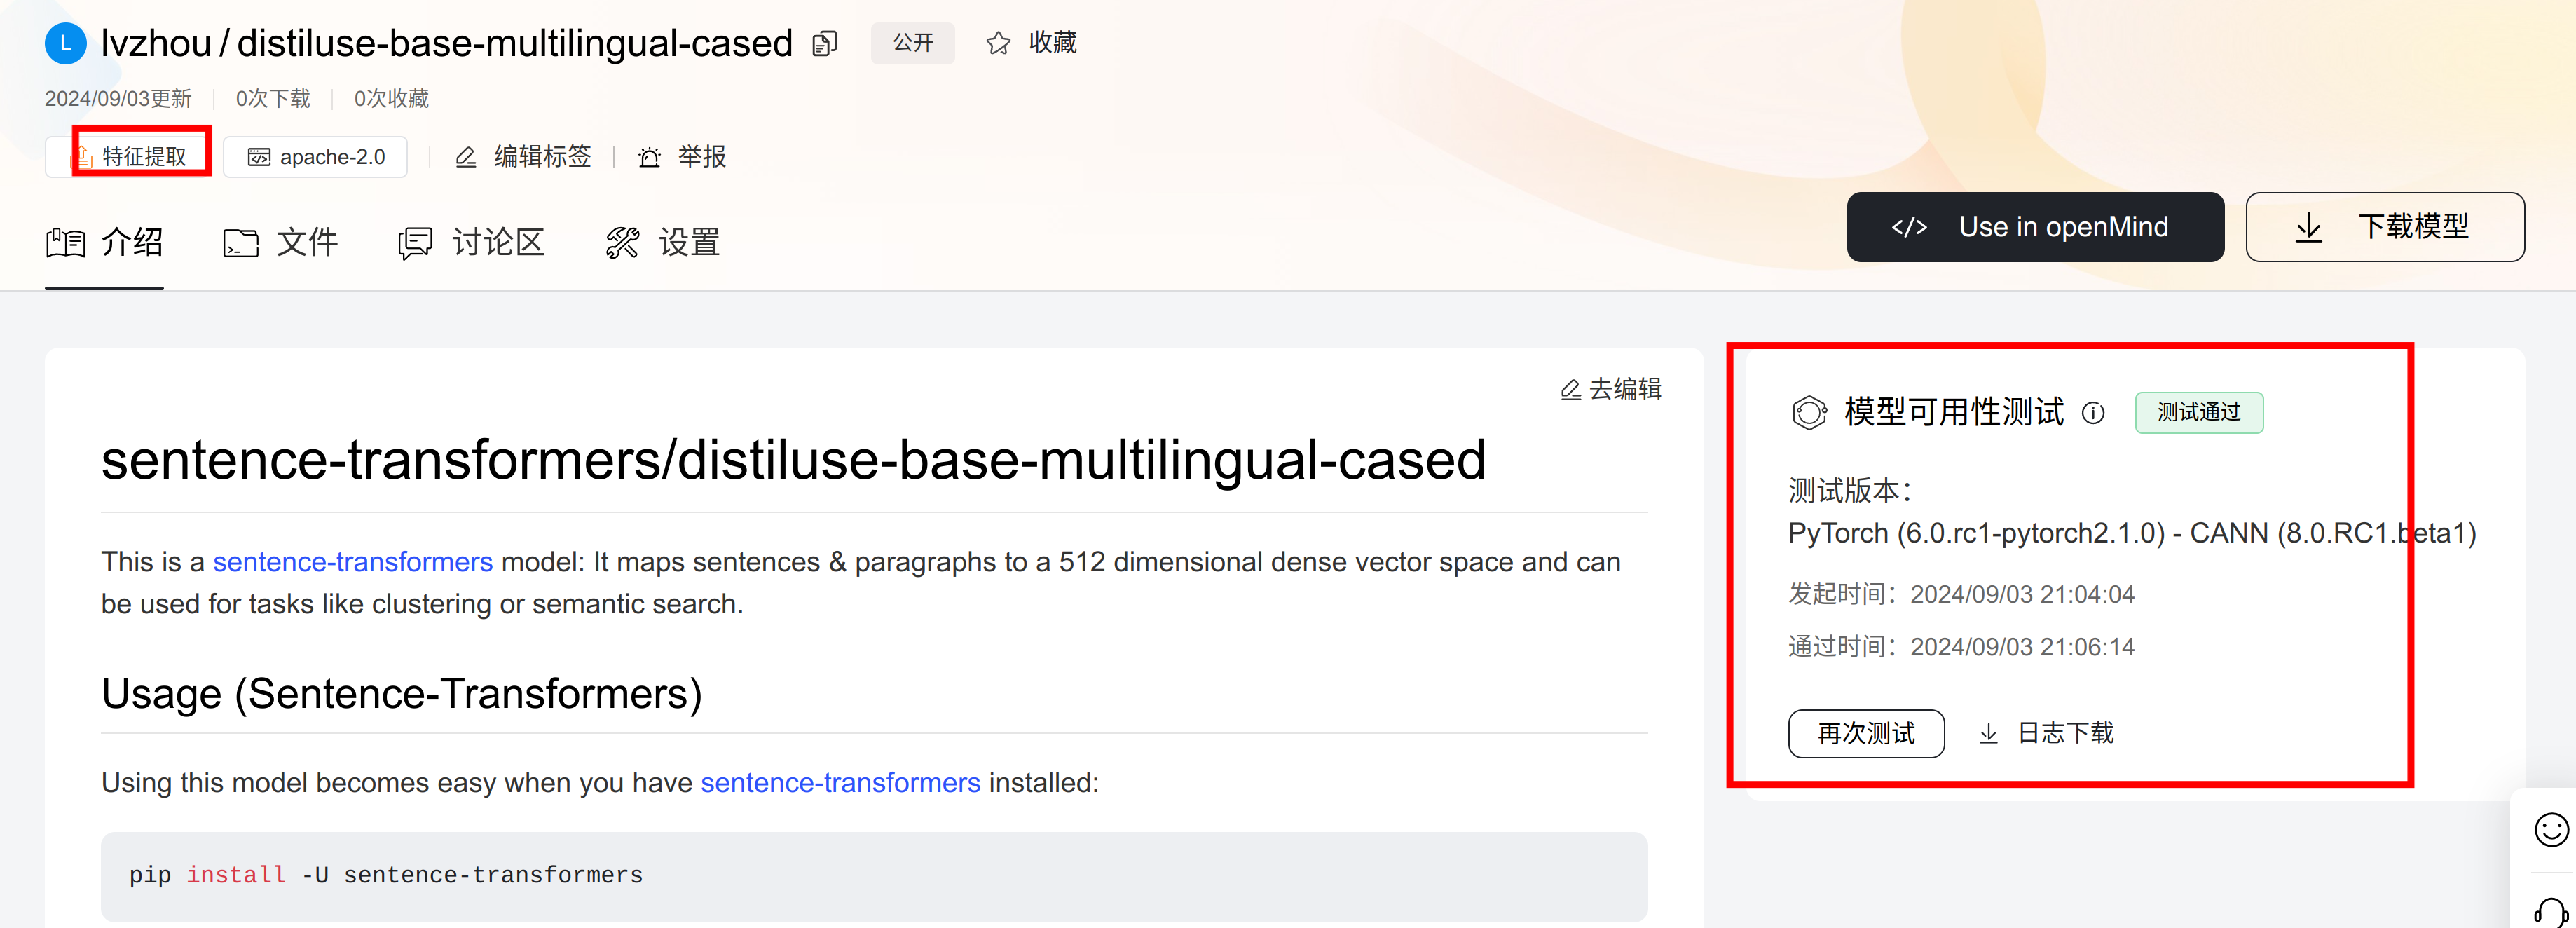
Task: Open the first sentence-transformers hyperlink
Action: pos(352,562)
